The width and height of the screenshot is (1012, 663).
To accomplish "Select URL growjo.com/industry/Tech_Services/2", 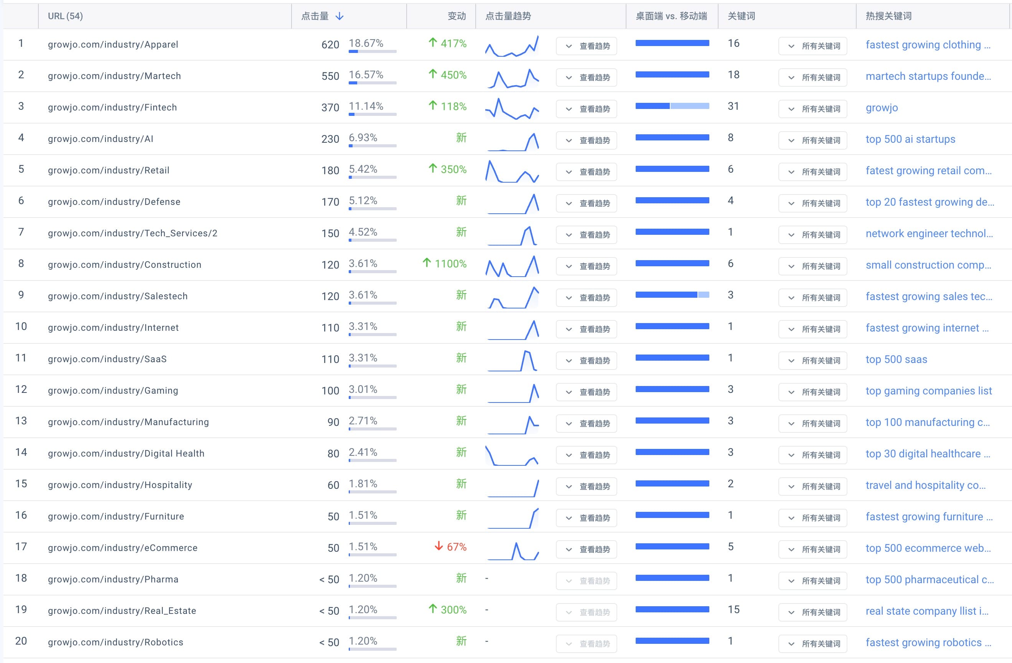I will (x=133, y=233).
